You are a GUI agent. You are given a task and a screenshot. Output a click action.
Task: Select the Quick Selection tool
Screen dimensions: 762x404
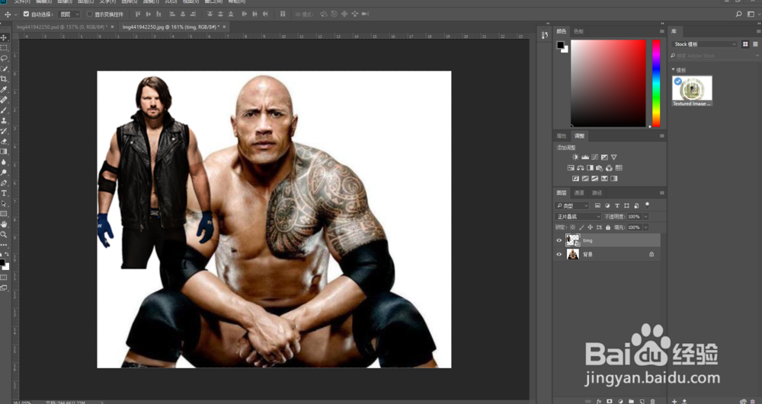[x=4, y=68]
